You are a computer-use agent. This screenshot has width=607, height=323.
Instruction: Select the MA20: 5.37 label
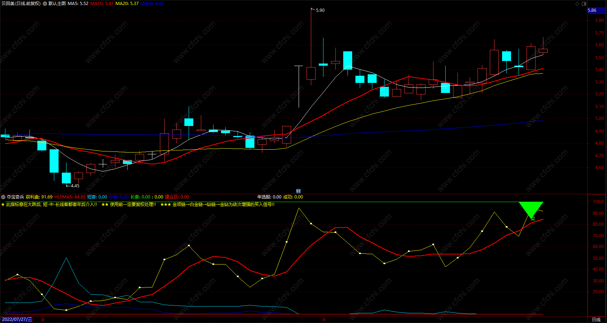[127, 4]
